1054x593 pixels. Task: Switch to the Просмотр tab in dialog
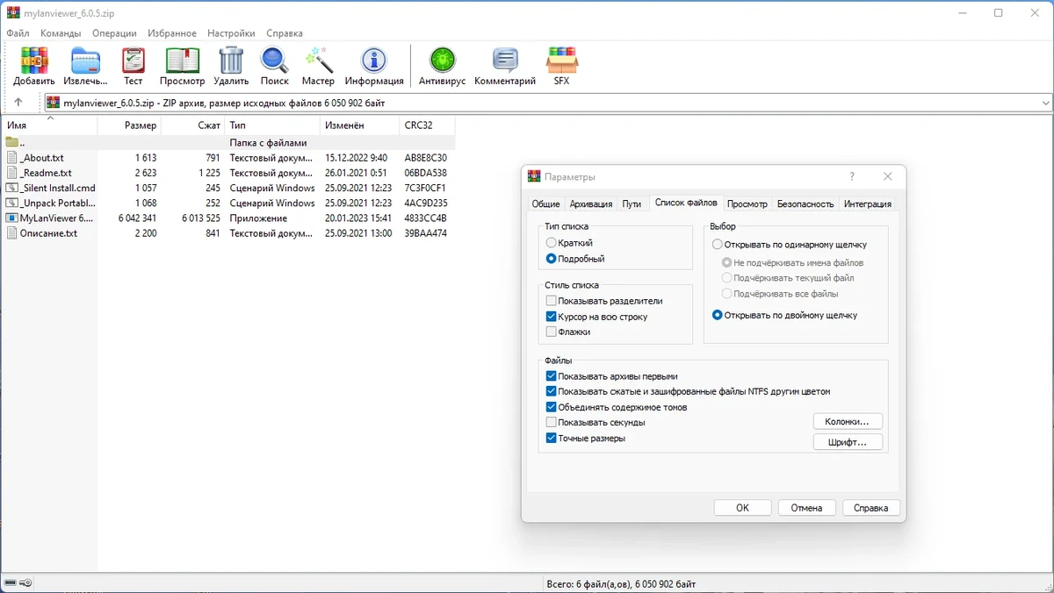point(747,204)
